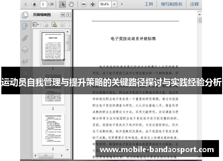Screen dimensions: 223x161
Task: Click thumbnail vertical scrollbar handle
Action: click(x=68, y=43)
